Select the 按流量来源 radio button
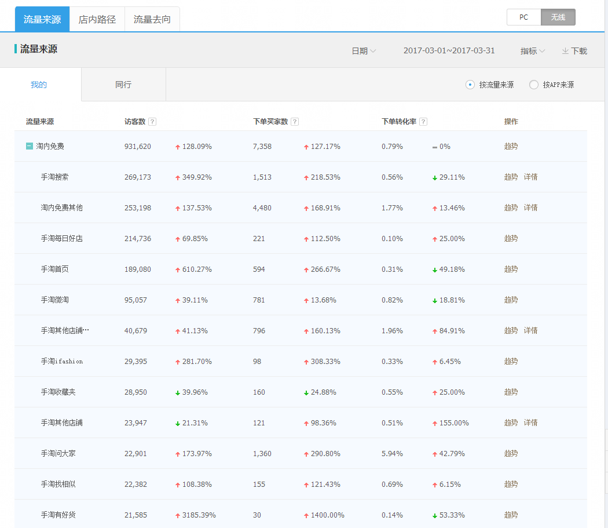Screen dimensions: 608x528 click(470, 85)
